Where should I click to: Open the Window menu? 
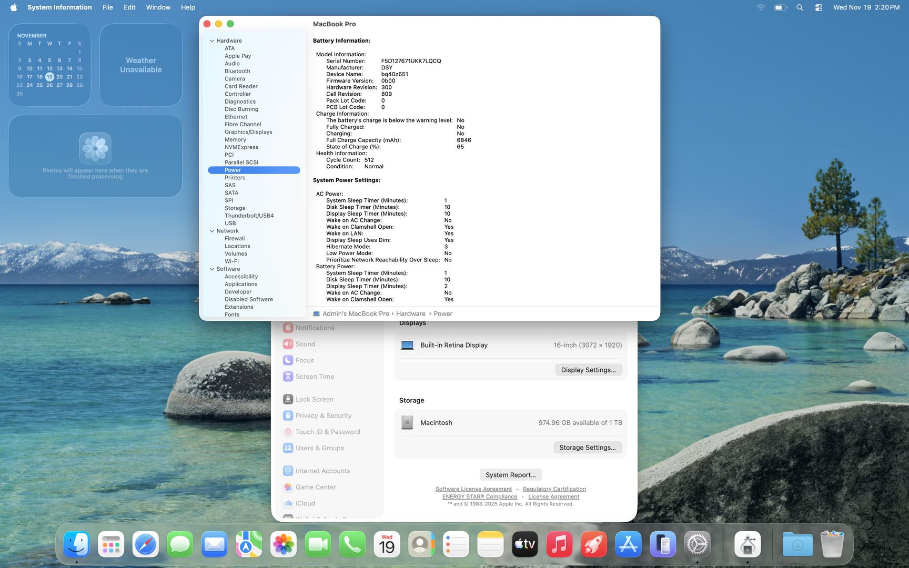coord(158,7)
